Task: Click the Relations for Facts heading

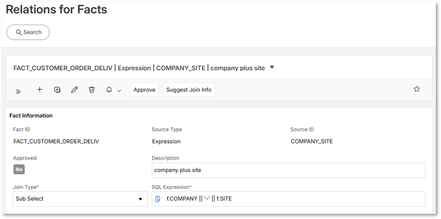Action: (x=57, y=10)
